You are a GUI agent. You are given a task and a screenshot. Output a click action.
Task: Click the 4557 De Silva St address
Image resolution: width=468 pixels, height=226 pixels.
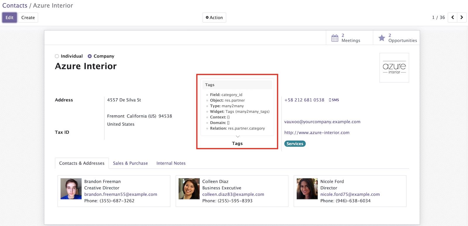[x=124, y=100]
